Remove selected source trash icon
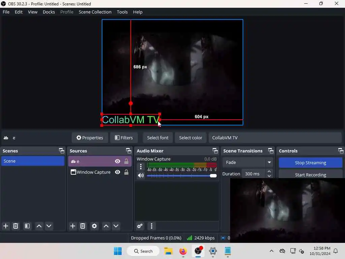Viewport: 345px width, 259px height. click(x=83, y=226)
